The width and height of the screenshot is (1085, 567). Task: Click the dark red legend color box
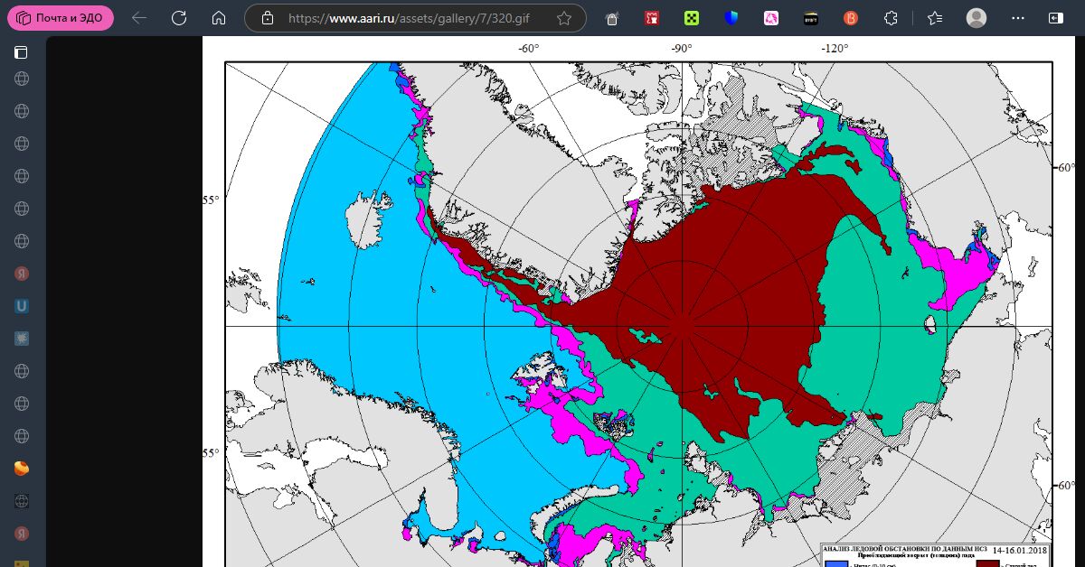click(x=987, y=562)
